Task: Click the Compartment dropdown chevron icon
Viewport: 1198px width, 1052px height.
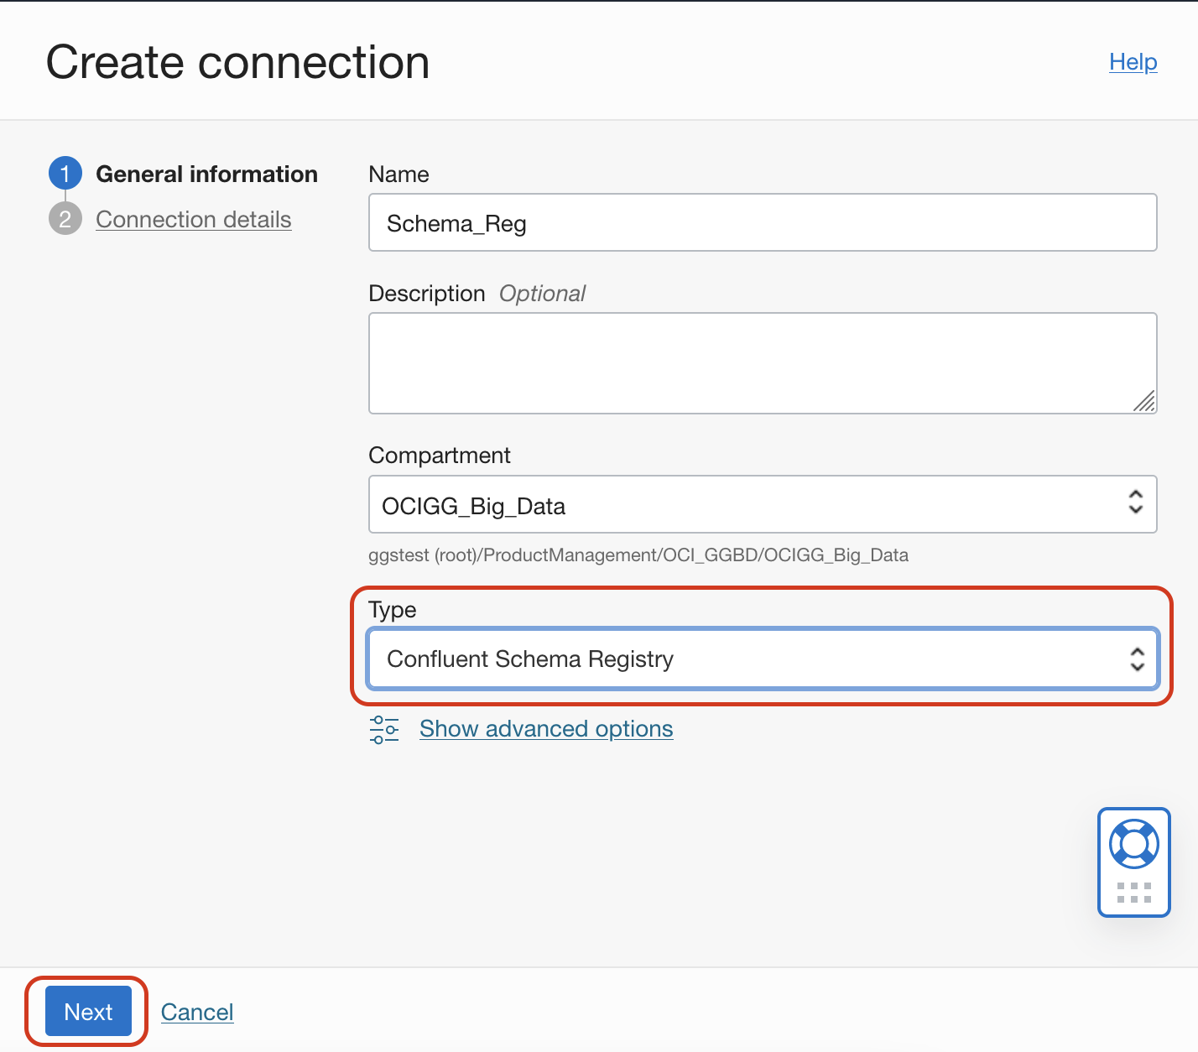Action: [1135, 504]
